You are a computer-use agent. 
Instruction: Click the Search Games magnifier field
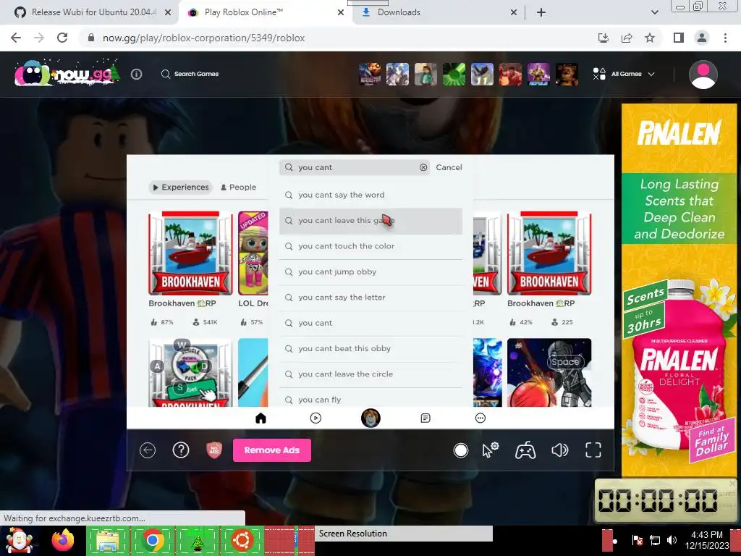190,74
